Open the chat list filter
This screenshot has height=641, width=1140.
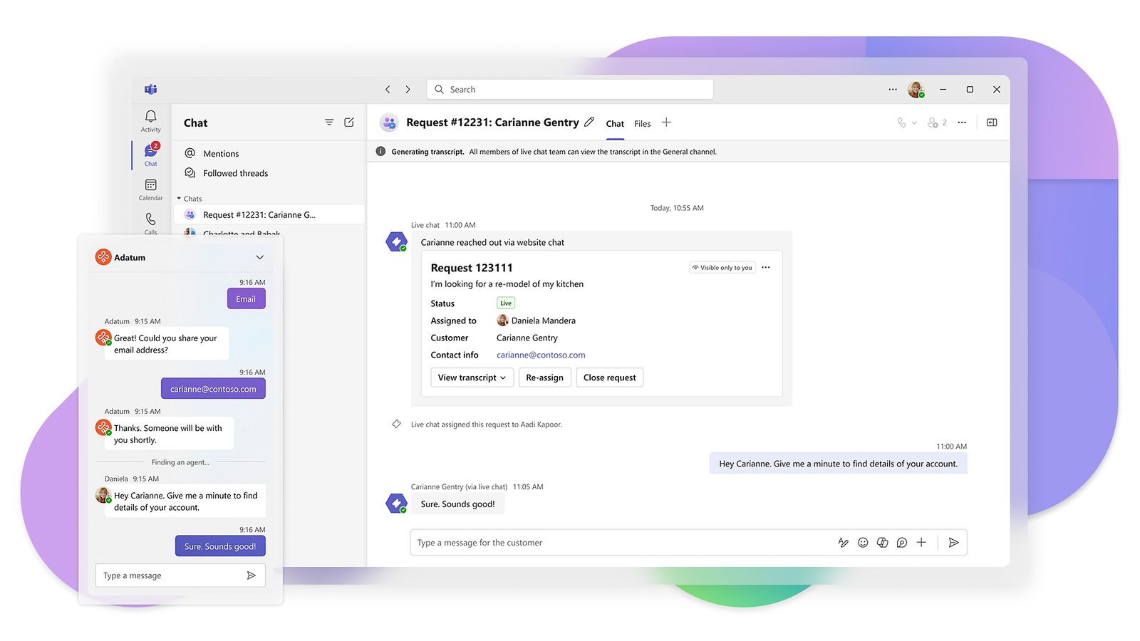click(x=329, y=123)
